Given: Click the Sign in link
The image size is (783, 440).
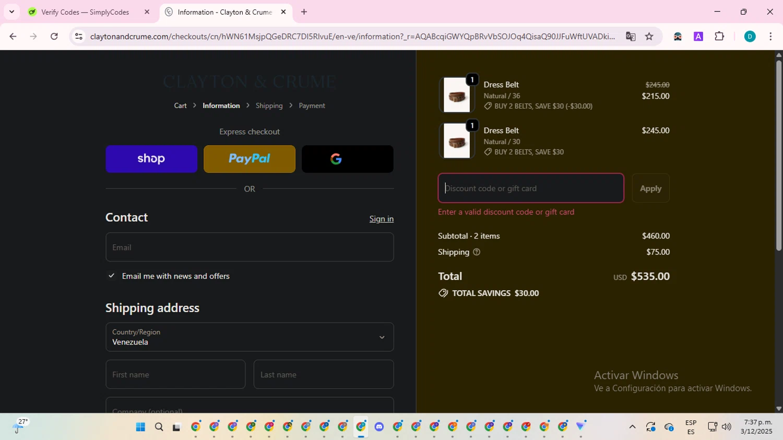Looking at the screenshot, I should click(382, 219).
